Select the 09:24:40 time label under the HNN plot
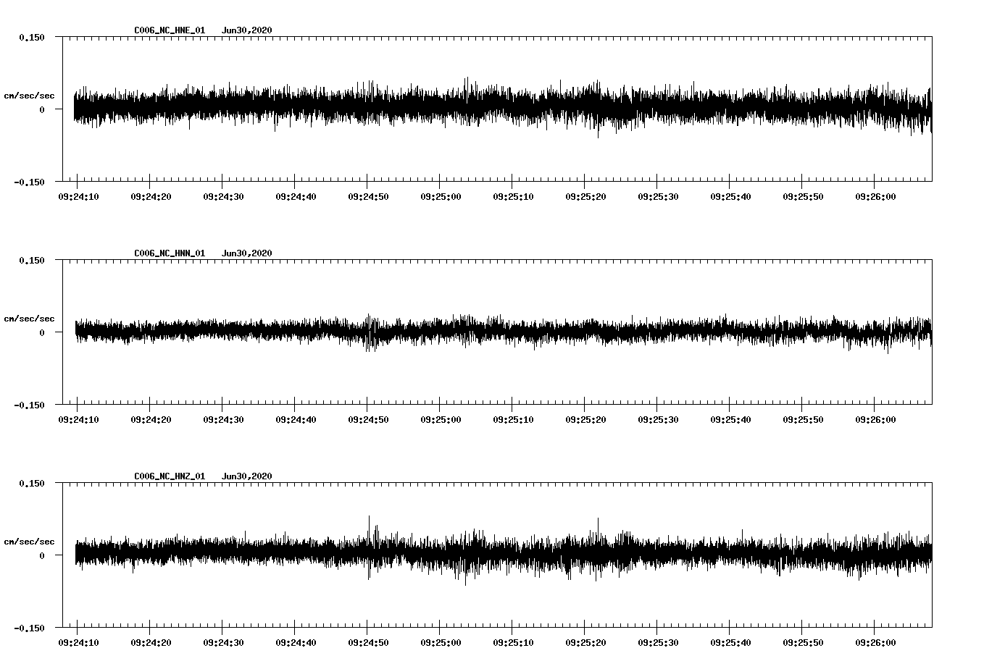This screenshot has width=984, height=669. [x=296, y=420]
